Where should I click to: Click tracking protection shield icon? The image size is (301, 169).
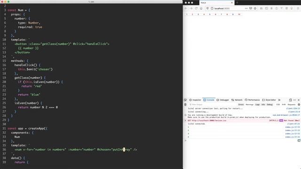pos(207,8)
